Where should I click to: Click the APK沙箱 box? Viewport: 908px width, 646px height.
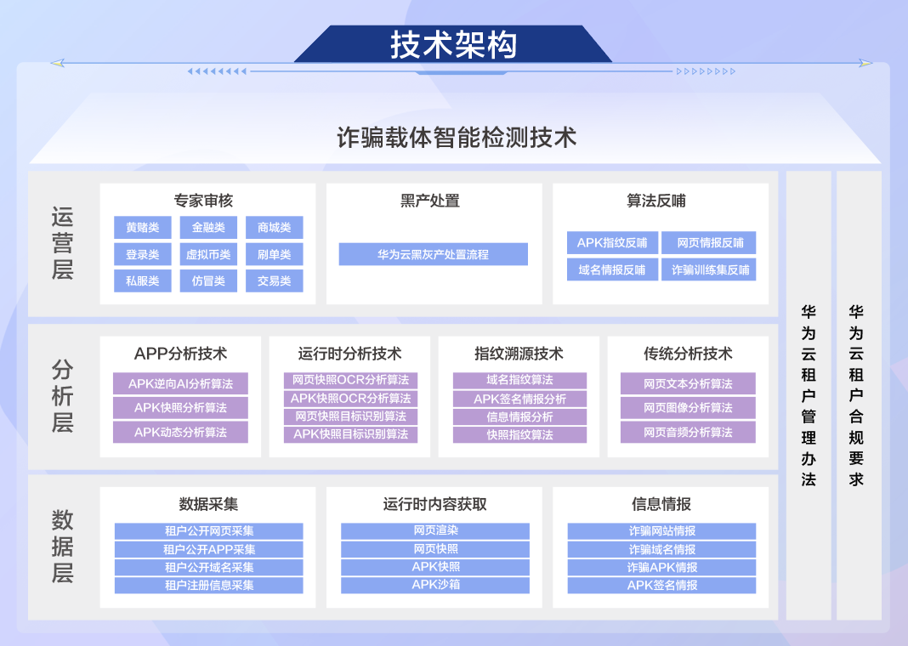pos(435,585)
